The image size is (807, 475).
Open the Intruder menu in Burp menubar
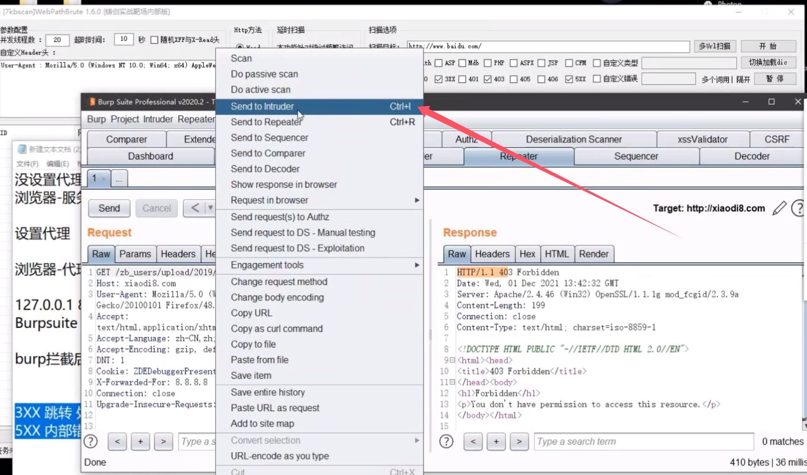[158, 119]
